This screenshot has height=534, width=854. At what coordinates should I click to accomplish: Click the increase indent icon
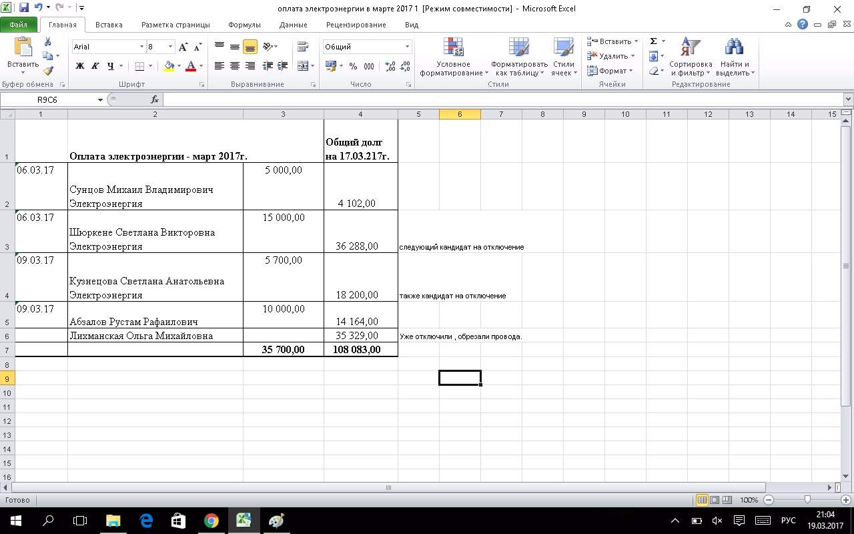(x=282, y=66)
